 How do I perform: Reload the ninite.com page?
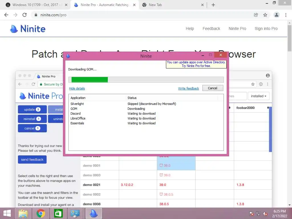(25, 15)
